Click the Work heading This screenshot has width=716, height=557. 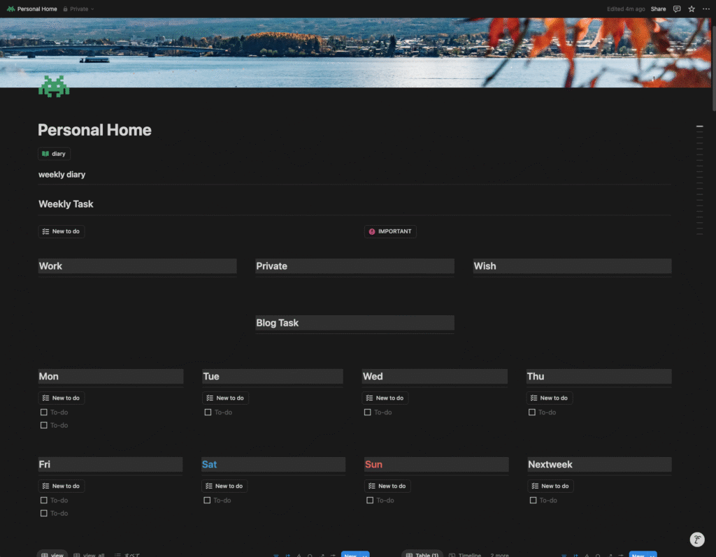[138, 266]
